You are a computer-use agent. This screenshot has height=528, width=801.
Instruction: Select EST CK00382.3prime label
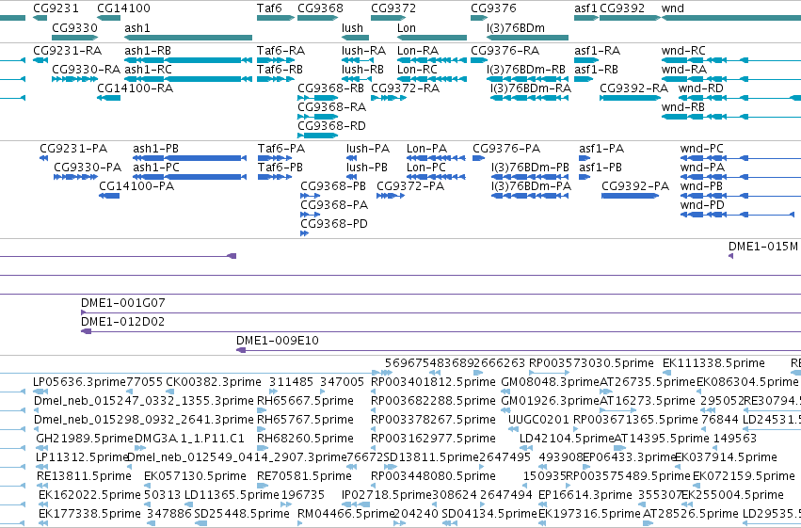coord(214,382)
